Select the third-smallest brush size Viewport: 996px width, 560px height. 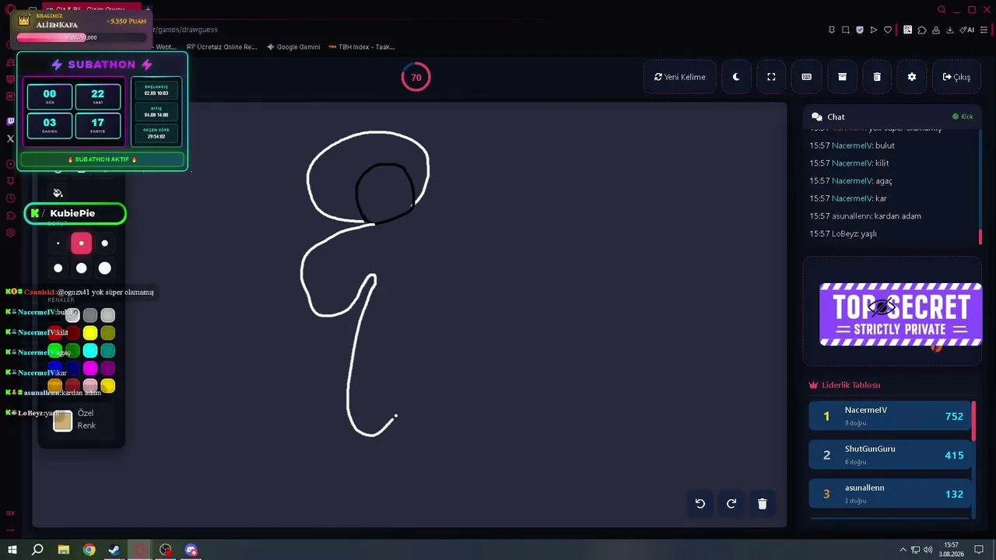105,243
